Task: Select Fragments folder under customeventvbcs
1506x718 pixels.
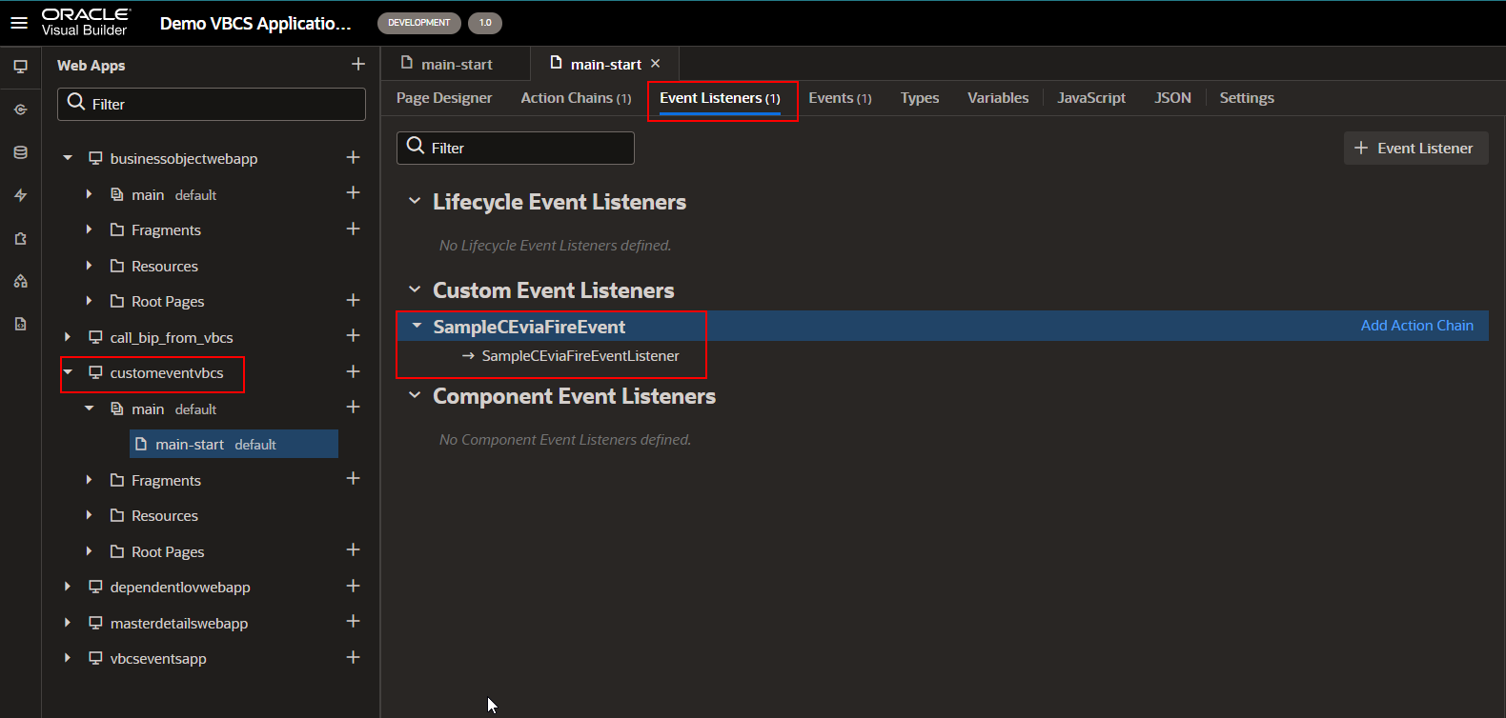Action: [x=166, y=480]
